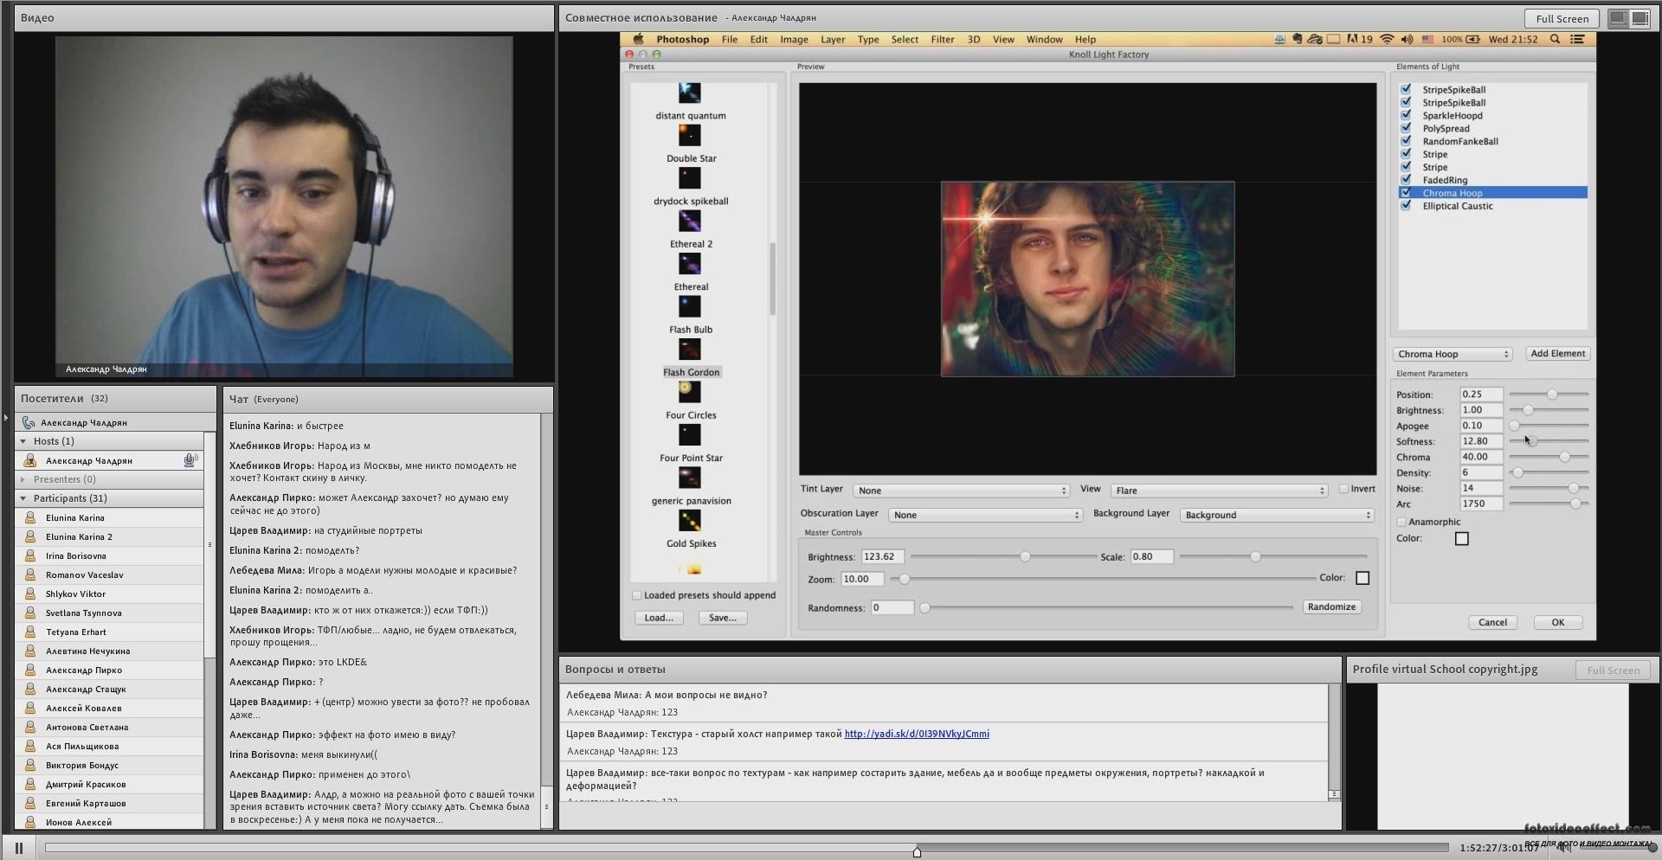Click the layout icon right of Full Screen
This screenshot has width=1662, height=860.
1618,18
